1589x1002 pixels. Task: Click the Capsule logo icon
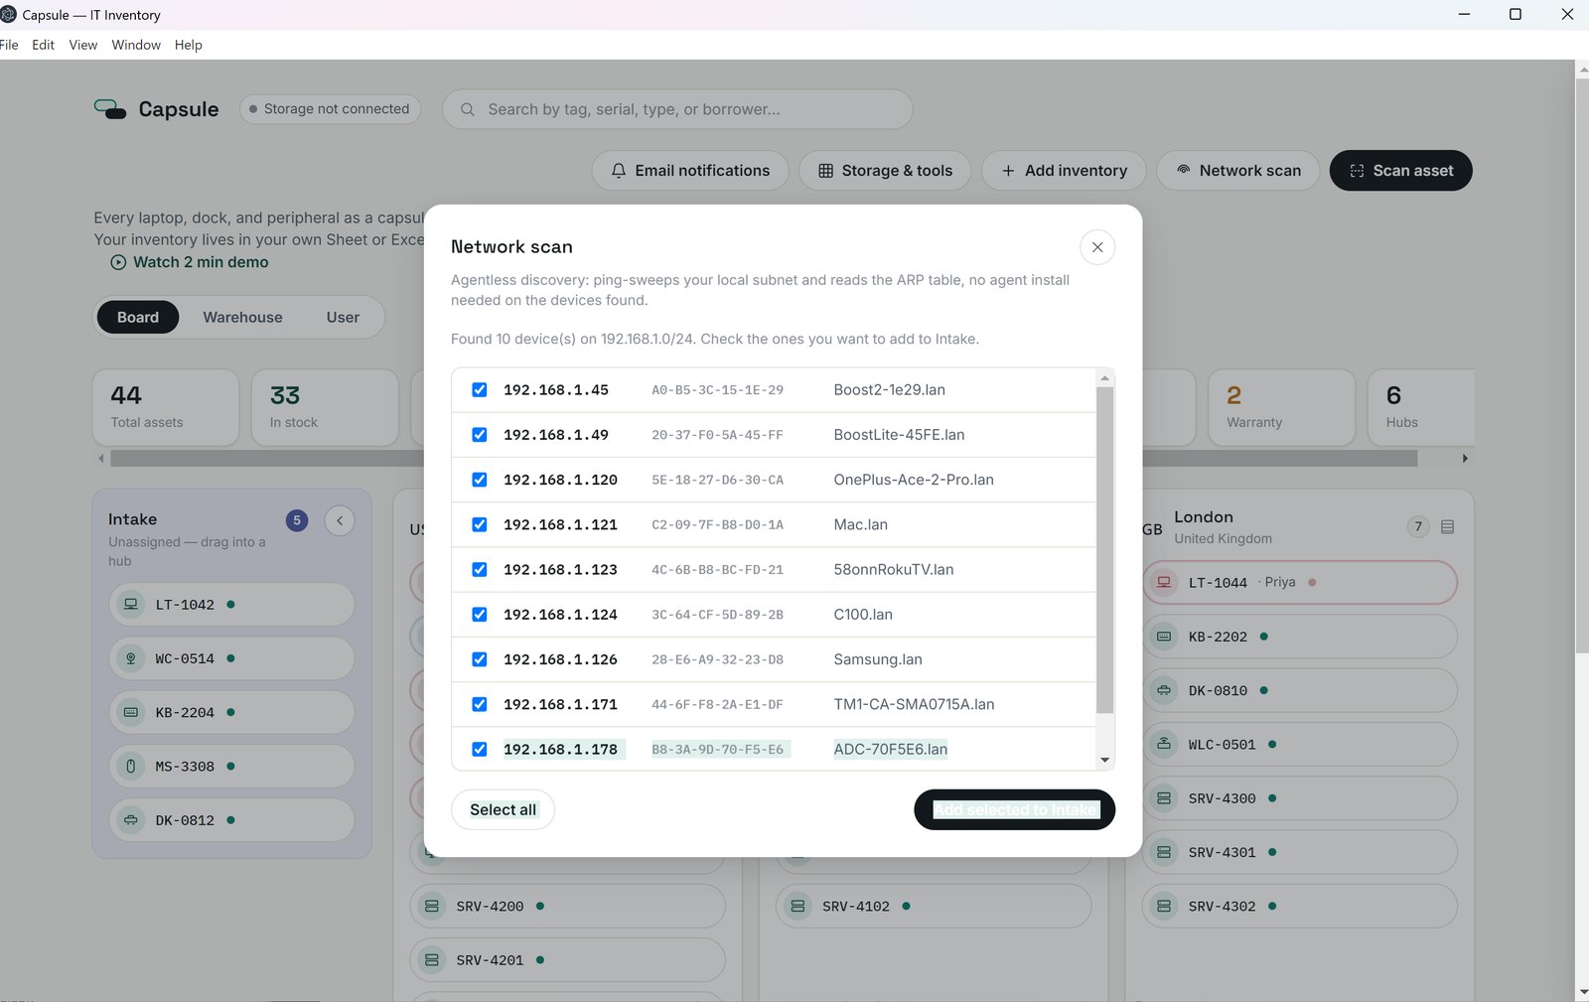(x=110, y=109)
